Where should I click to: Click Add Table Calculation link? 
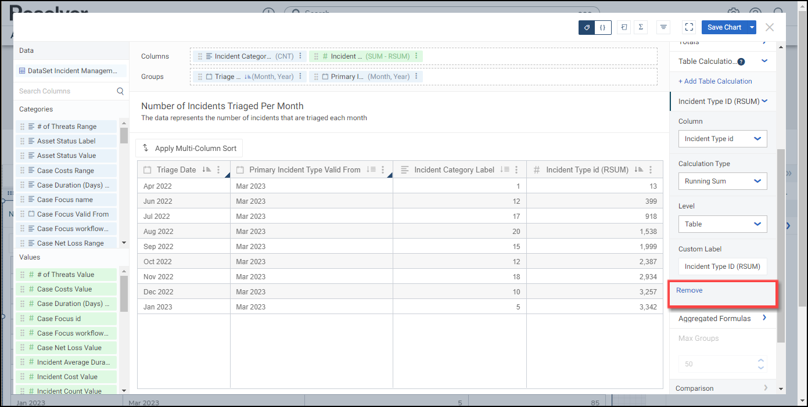click(715, 81)
